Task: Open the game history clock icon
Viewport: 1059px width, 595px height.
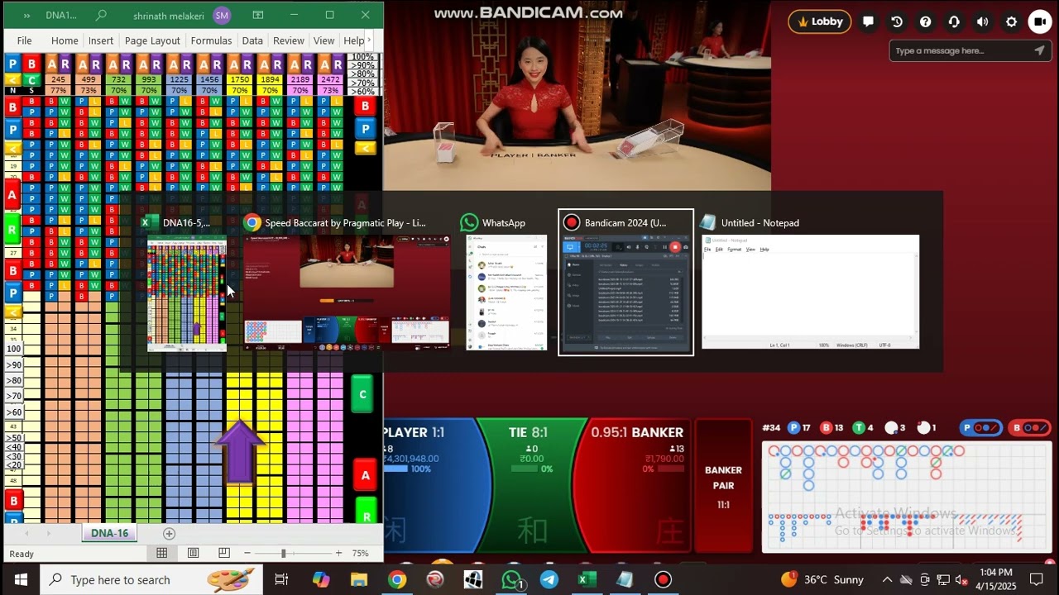Action: tap(897, 22)
